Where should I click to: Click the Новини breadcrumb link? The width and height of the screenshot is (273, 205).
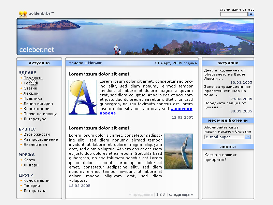pos(95,63)
